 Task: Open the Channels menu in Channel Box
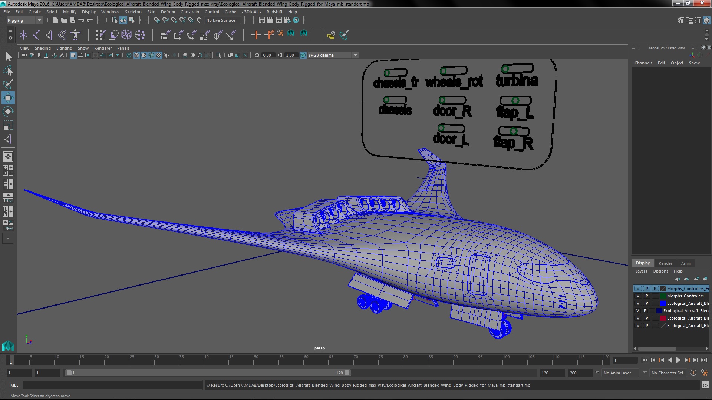tap(643, 63)
